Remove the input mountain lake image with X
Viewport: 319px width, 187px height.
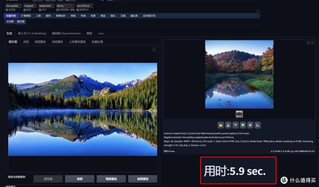154,50
